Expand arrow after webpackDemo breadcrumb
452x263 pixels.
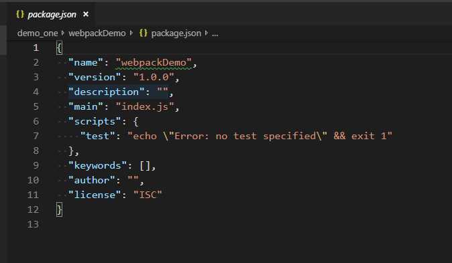point(131,33)
